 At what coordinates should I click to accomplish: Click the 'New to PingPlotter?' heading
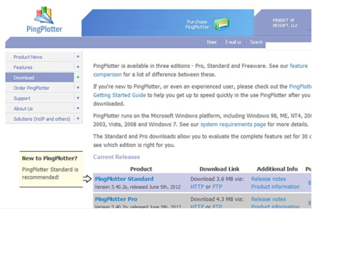point(50,158)
